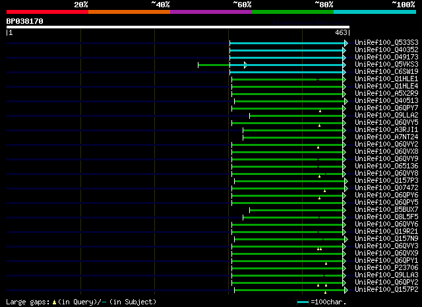422x307 pixels.
Task: Click the white BP038170 query length bar
Action: [178, 27]
